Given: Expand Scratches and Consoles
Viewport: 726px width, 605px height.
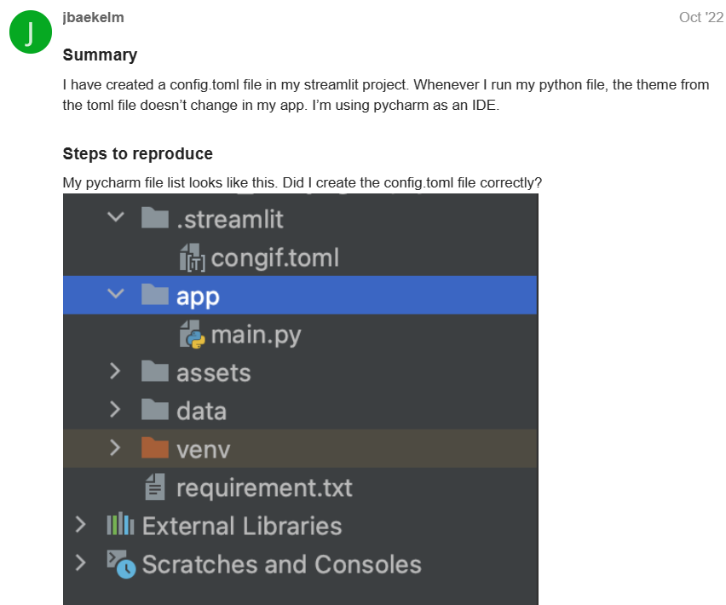Looking at the screenshot, I should tap(80, 563).
